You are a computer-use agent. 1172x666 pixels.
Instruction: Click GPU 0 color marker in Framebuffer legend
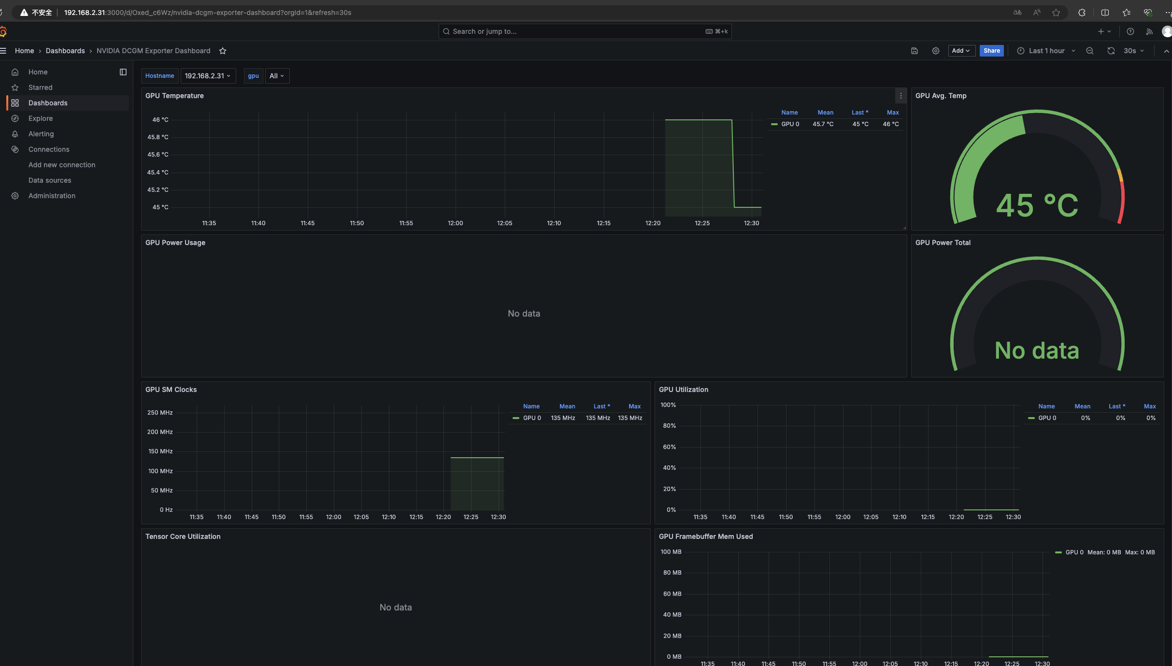[x=1059, y=552]
